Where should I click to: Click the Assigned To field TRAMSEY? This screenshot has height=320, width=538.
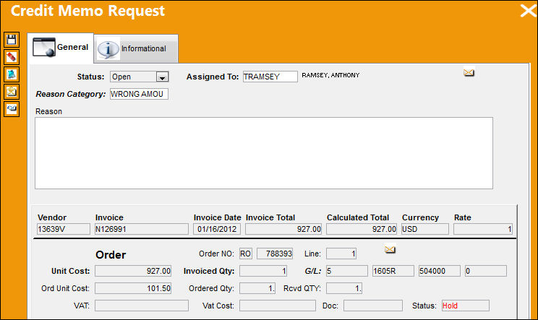[270, 77]
